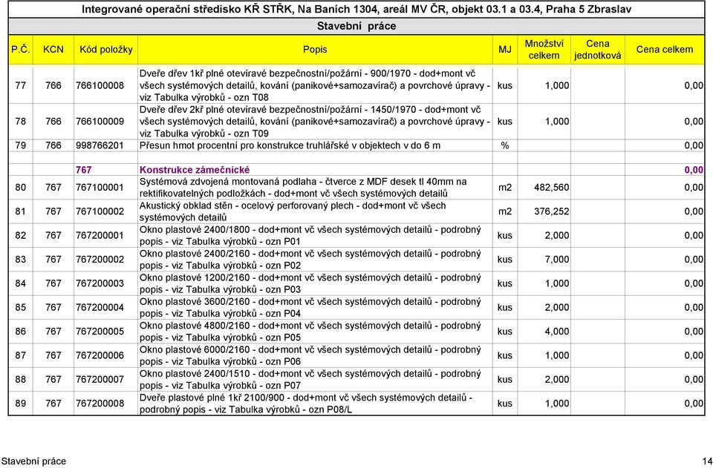Select 'Okno plastové 1200/2160' description
The width and height of the screenshot is (713, 468).
[x=310, y=284]
